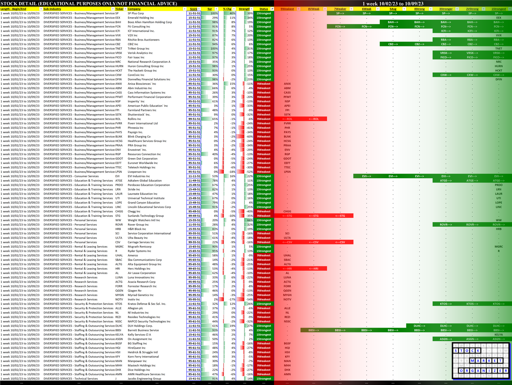Expand the Company column filter arrow
Viewport: 512px width, 385px height.
184,9
